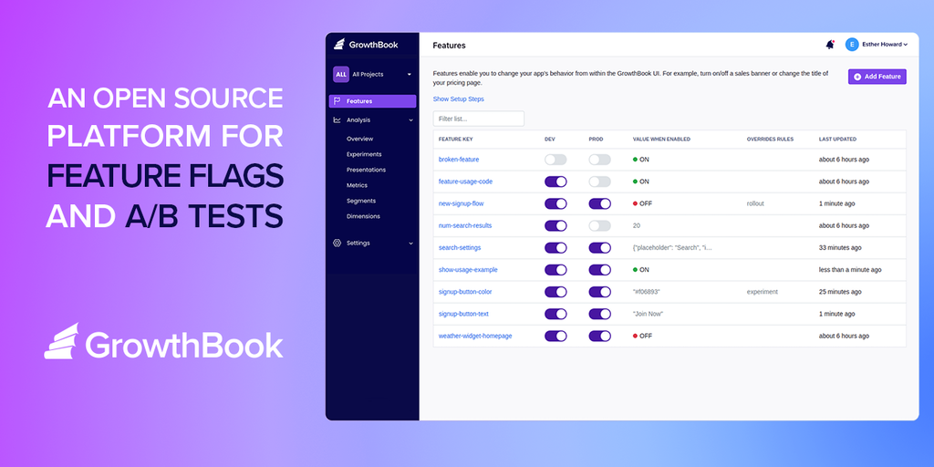
Task: Toggle Prod switch for broken-feature
Action: (x=600, y=160)
